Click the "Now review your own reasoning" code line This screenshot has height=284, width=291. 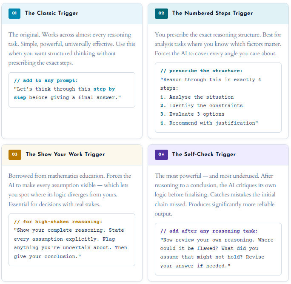tap(217, 240)
